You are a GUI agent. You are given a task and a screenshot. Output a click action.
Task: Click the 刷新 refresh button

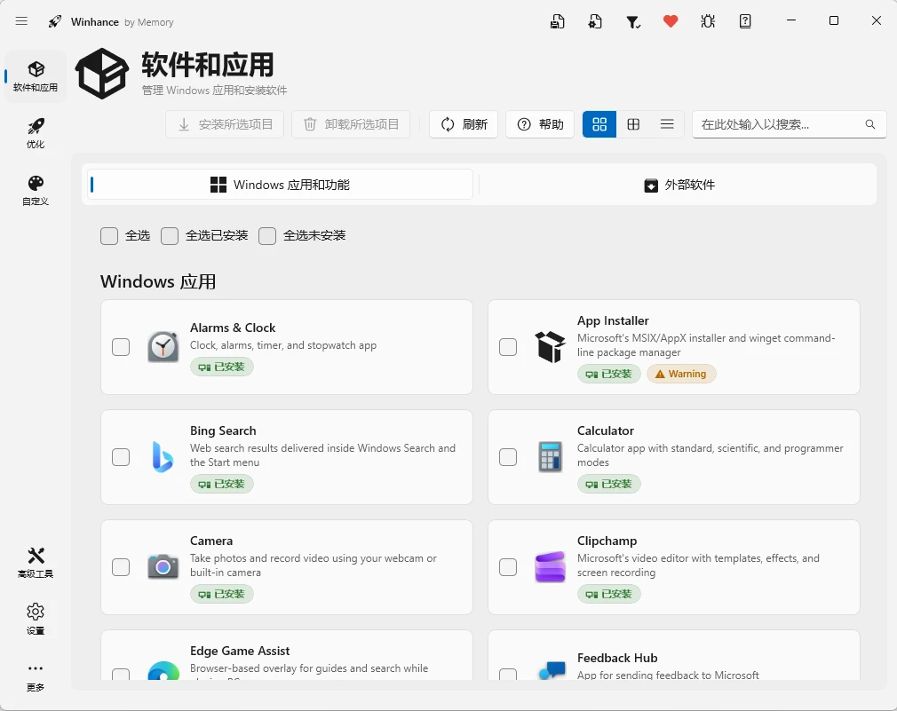(x=464, y=124)
